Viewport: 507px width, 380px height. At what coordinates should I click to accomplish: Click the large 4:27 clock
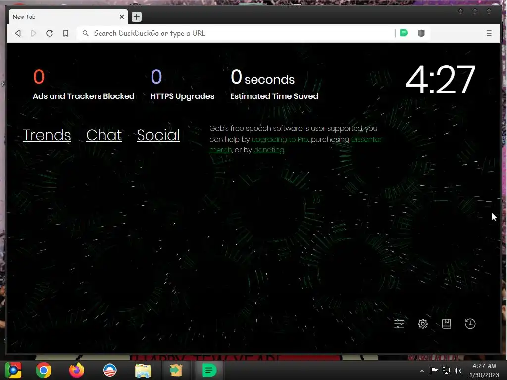coord(440,80)
